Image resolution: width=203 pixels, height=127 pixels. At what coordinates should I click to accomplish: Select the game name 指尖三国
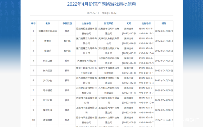click(x=48, y=70)
